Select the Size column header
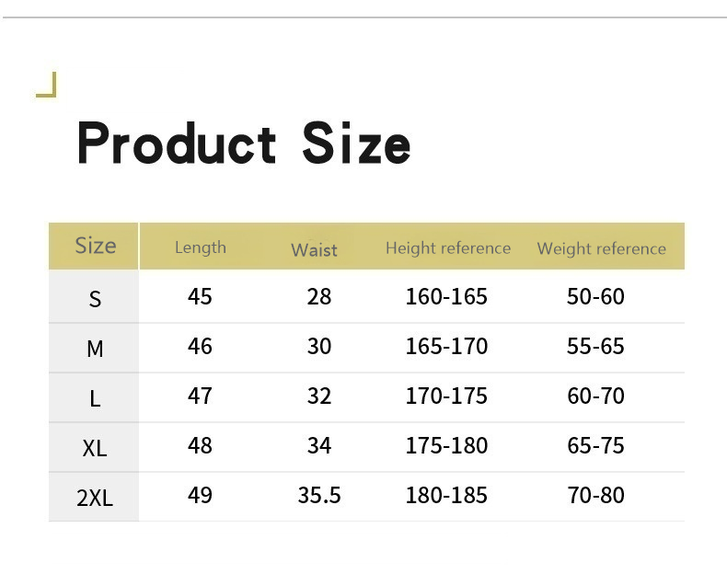 (95, 246)
